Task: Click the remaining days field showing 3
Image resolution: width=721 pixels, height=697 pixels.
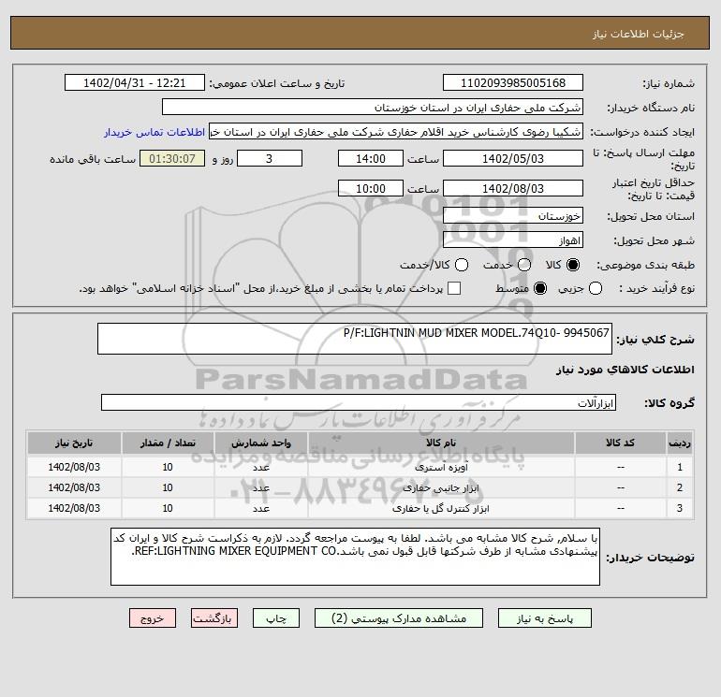Action: coord(270,159)
